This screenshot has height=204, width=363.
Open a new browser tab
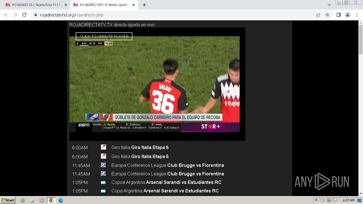144,5
